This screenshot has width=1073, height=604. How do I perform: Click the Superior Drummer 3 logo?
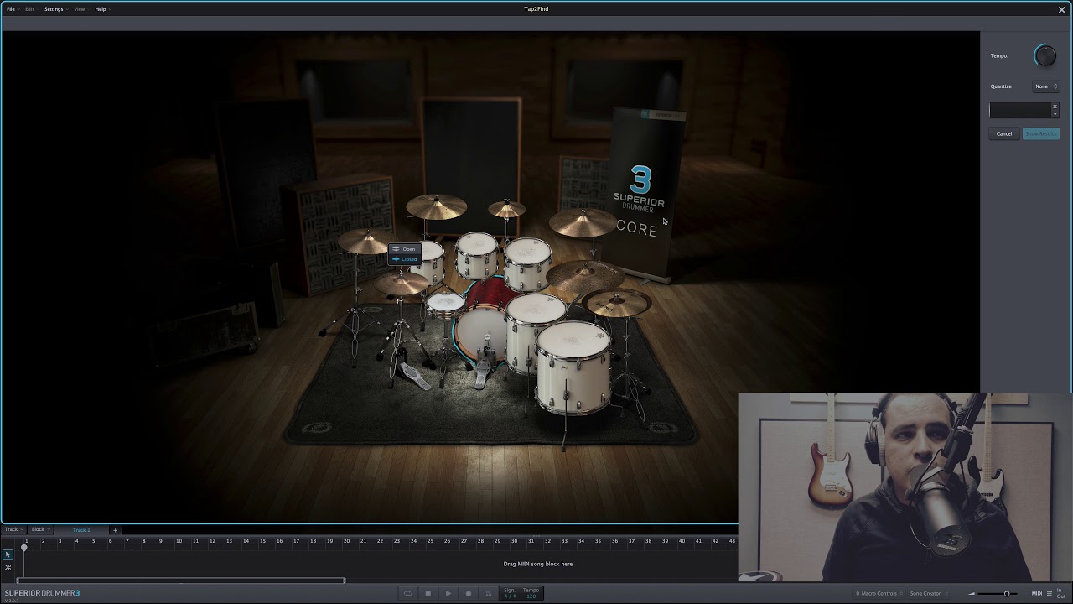coord(42,593)
